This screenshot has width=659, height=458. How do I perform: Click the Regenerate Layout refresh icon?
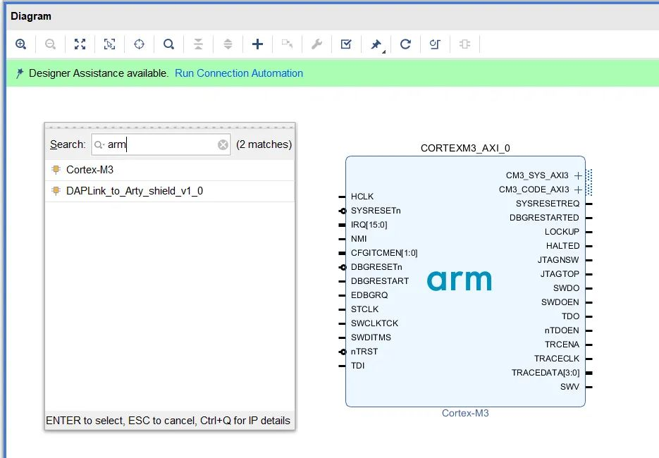click(405, 44)
